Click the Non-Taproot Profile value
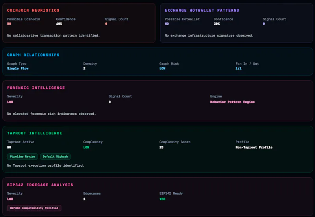The height and width of the screenshot is (217, 315). (x=254, y=147)
